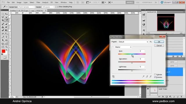
Task: Hide Layer 3 copy visibility eye
Action: pyautogui.click(x=148, y=89)
